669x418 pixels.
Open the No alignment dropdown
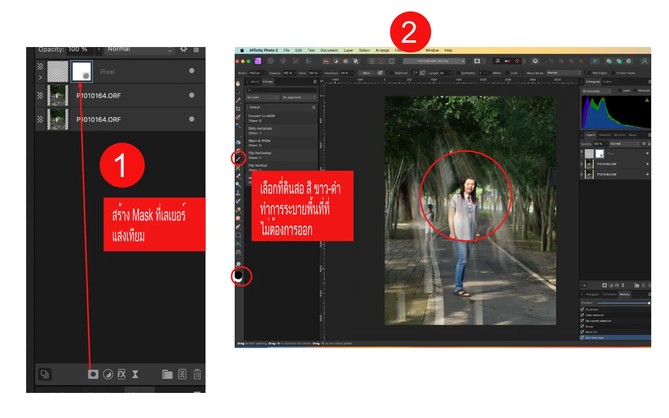coord(298,98)
